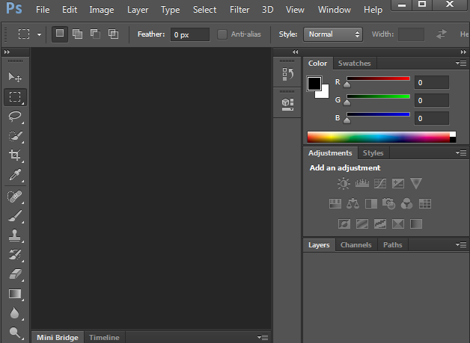Switch to the Channels tab
470x343 pixels.
coord(356,245)
